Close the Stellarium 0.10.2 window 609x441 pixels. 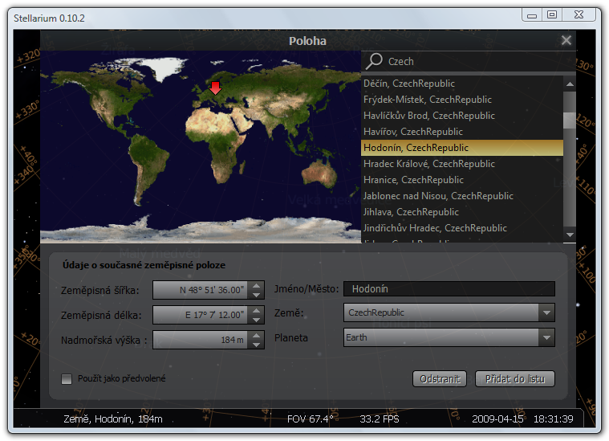point(579,14)
